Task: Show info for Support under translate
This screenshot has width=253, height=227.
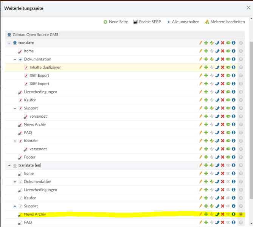Action: point(234,108)
